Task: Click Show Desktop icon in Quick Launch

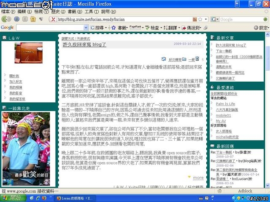Action: tap(32, 198)
